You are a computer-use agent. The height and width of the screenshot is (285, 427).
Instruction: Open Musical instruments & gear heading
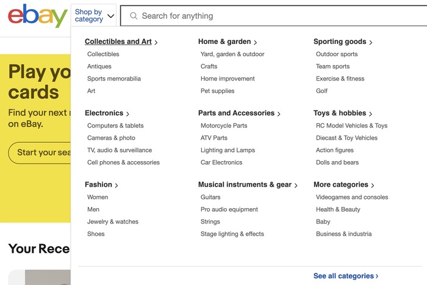245,185
